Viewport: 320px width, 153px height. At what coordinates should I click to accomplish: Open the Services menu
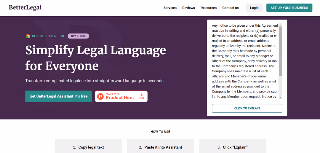click(170, 8)
